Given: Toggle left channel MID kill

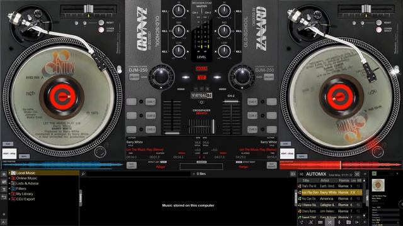Looking at the screenshot, I should 165,31.
